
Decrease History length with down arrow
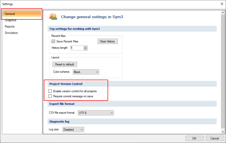pos(86,49)
